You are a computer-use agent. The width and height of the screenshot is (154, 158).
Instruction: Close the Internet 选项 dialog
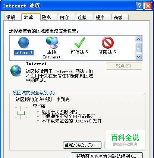coord(148,6)
